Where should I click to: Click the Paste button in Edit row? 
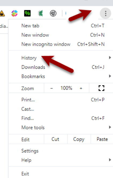102,139
